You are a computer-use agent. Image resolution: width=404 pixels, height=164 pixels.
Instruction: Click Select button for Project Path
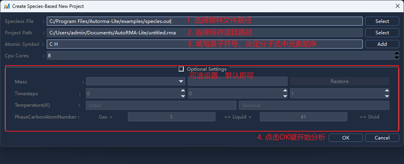382,33
